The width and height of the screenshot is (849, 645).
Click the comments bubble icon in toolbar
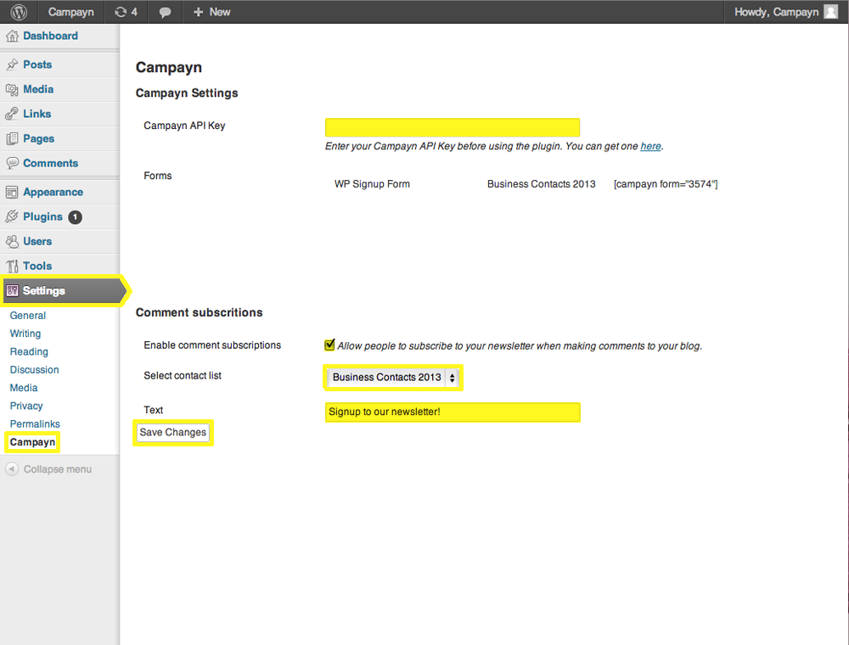166,12
